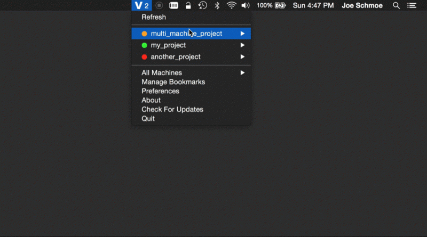Click the Bluetooth icon in menu bar
The image size is (427, 237).
[217, 5]
